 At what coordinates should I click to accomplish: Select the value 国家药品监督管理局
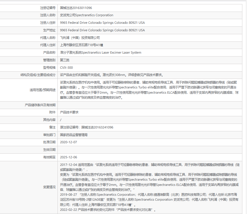pos(74,135)
